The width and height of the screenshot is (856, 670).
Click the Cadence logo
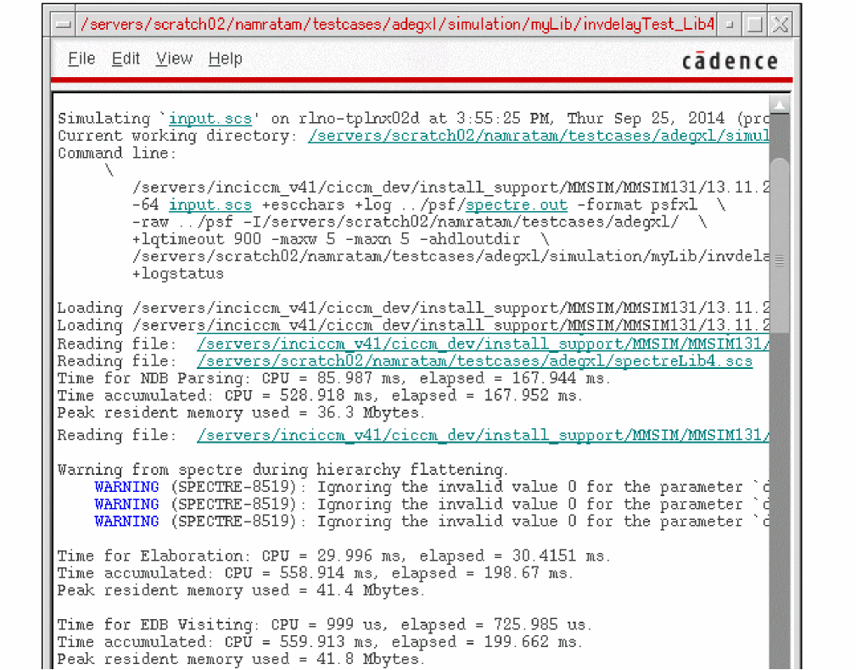click(730, 61)
